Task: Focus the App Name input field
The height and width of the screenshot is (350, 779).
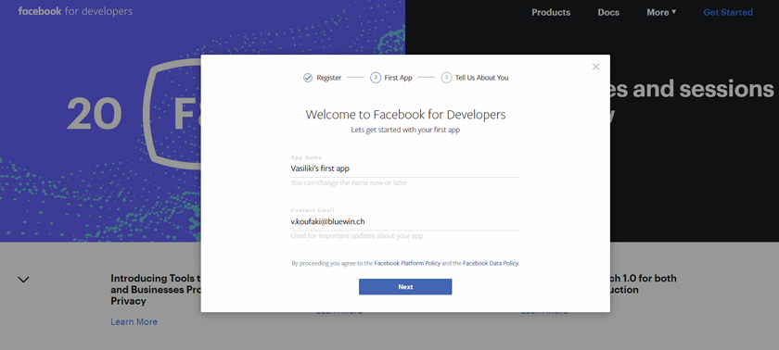Action: [405, 169]
